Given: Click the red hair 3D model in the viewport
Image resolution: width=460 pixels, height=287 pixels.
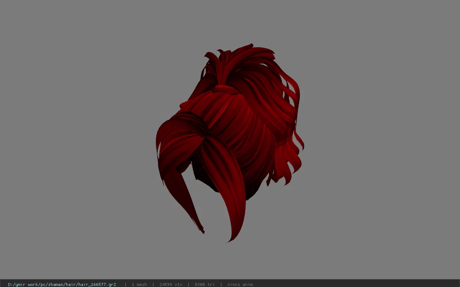Looking at the screenshot, I should (x=230, y=143).
